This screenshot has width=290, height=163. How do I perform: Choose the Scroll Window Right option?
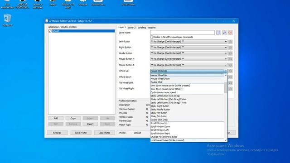click(x=187, y=134)
